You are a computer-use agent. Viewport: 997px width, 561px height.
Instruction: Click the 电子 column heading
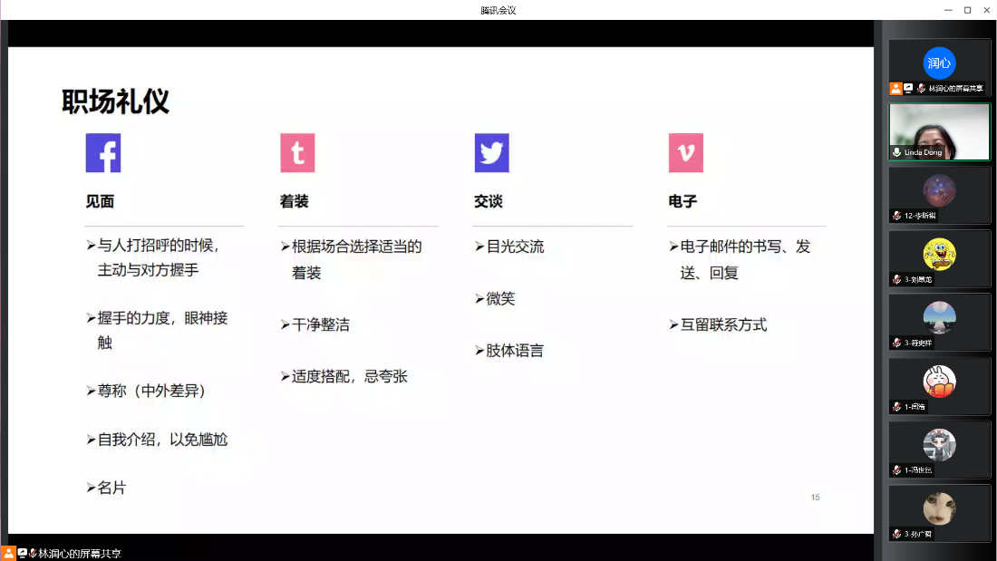(x=682, y=201)
